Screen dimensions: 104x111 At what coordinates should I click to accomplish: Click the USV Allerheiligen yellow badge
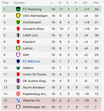(18, 16)
